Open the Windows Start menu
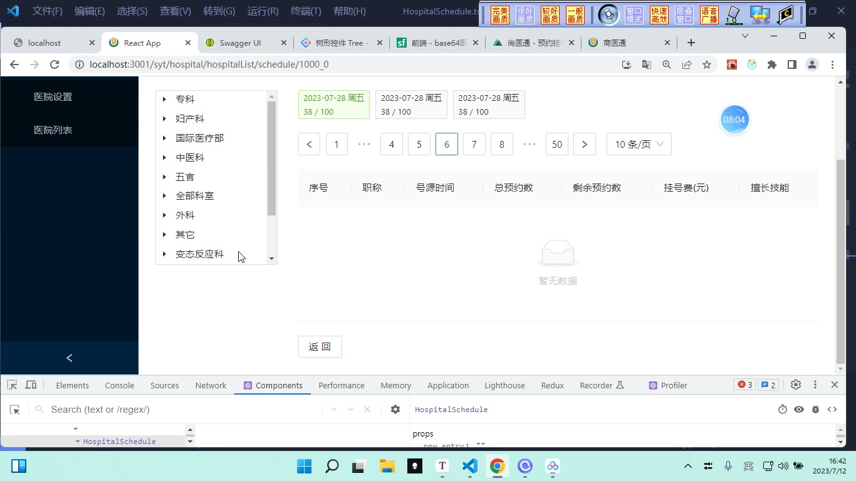856x481 pixels. 304,466
